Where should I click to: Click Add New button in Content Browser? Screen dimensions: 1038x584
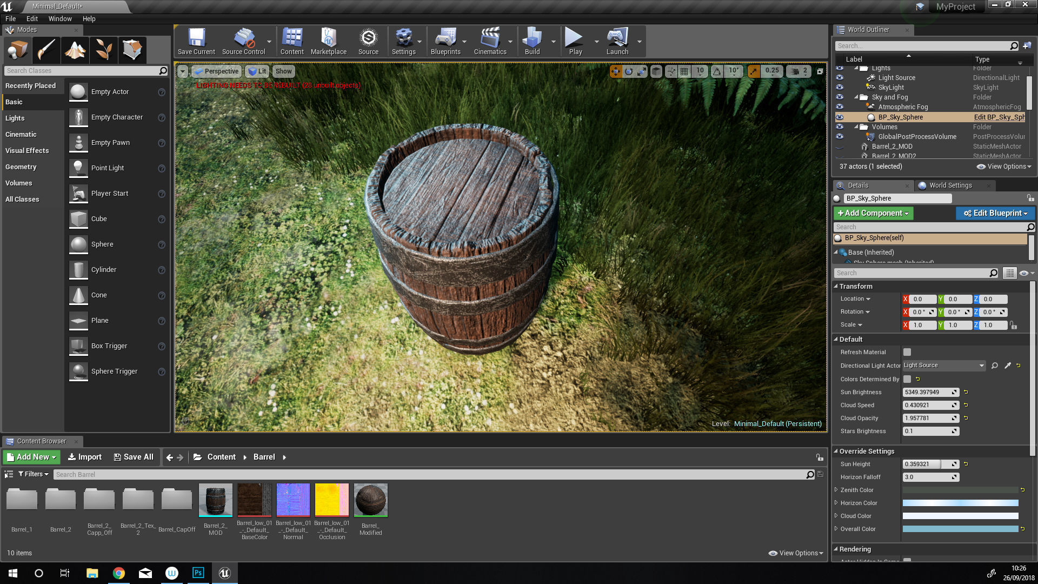[x=32, y=457]
